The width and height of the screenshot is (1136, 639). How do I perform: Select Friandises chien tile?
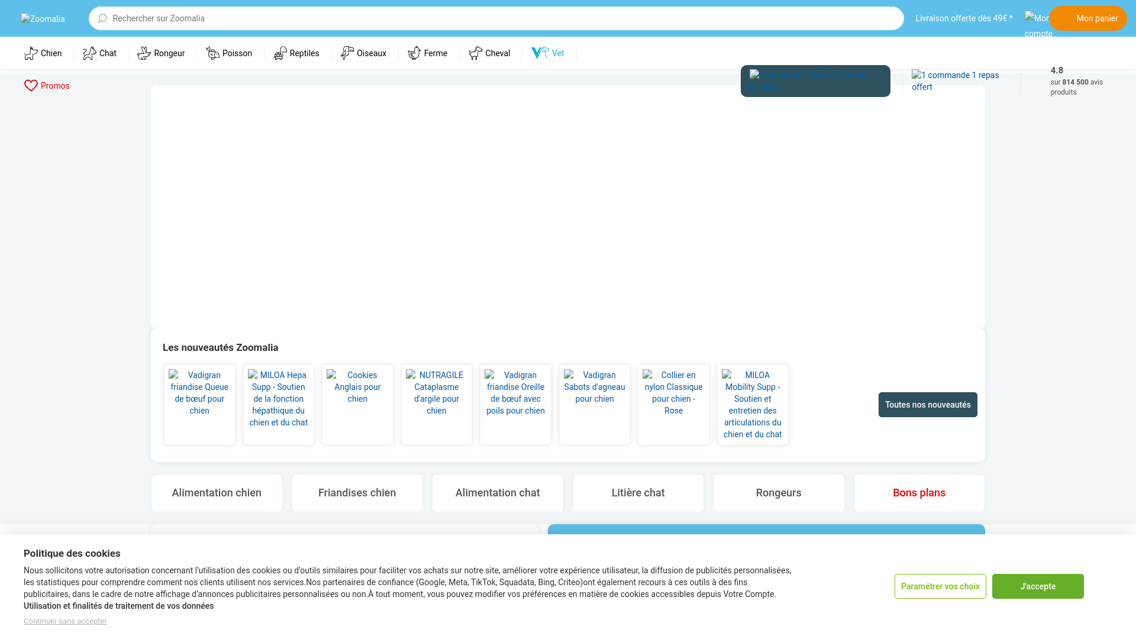(357, 493)
